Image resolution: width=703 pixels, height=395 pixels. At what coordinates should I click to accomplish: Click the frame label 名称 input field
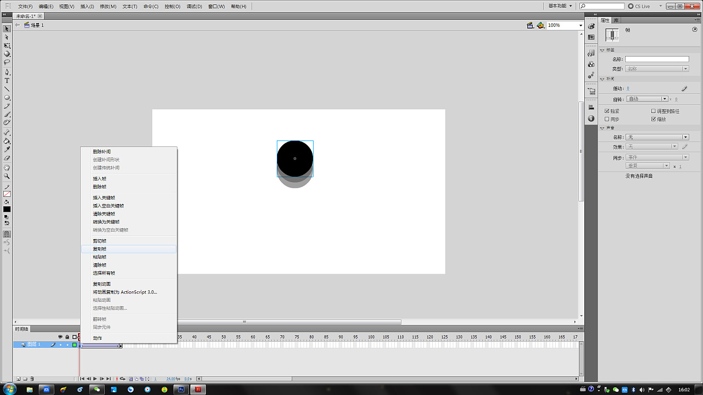pyautogui.click(x=656, y=59)
